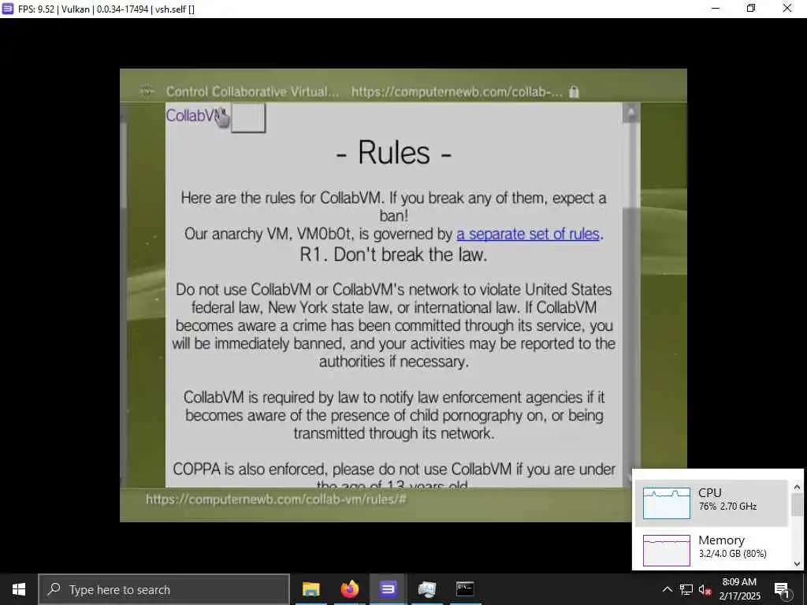
Task: Open the Windows Start menu
Action: [x=19, y=589]
